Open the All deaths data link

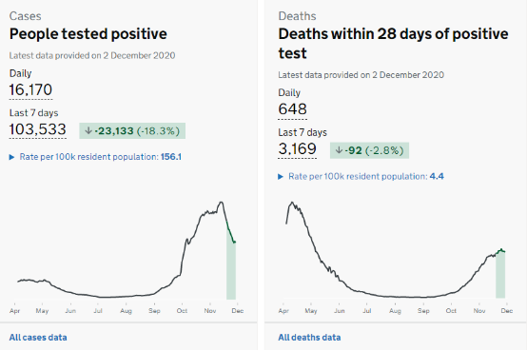pyautogui.click(x=309, y=338)
